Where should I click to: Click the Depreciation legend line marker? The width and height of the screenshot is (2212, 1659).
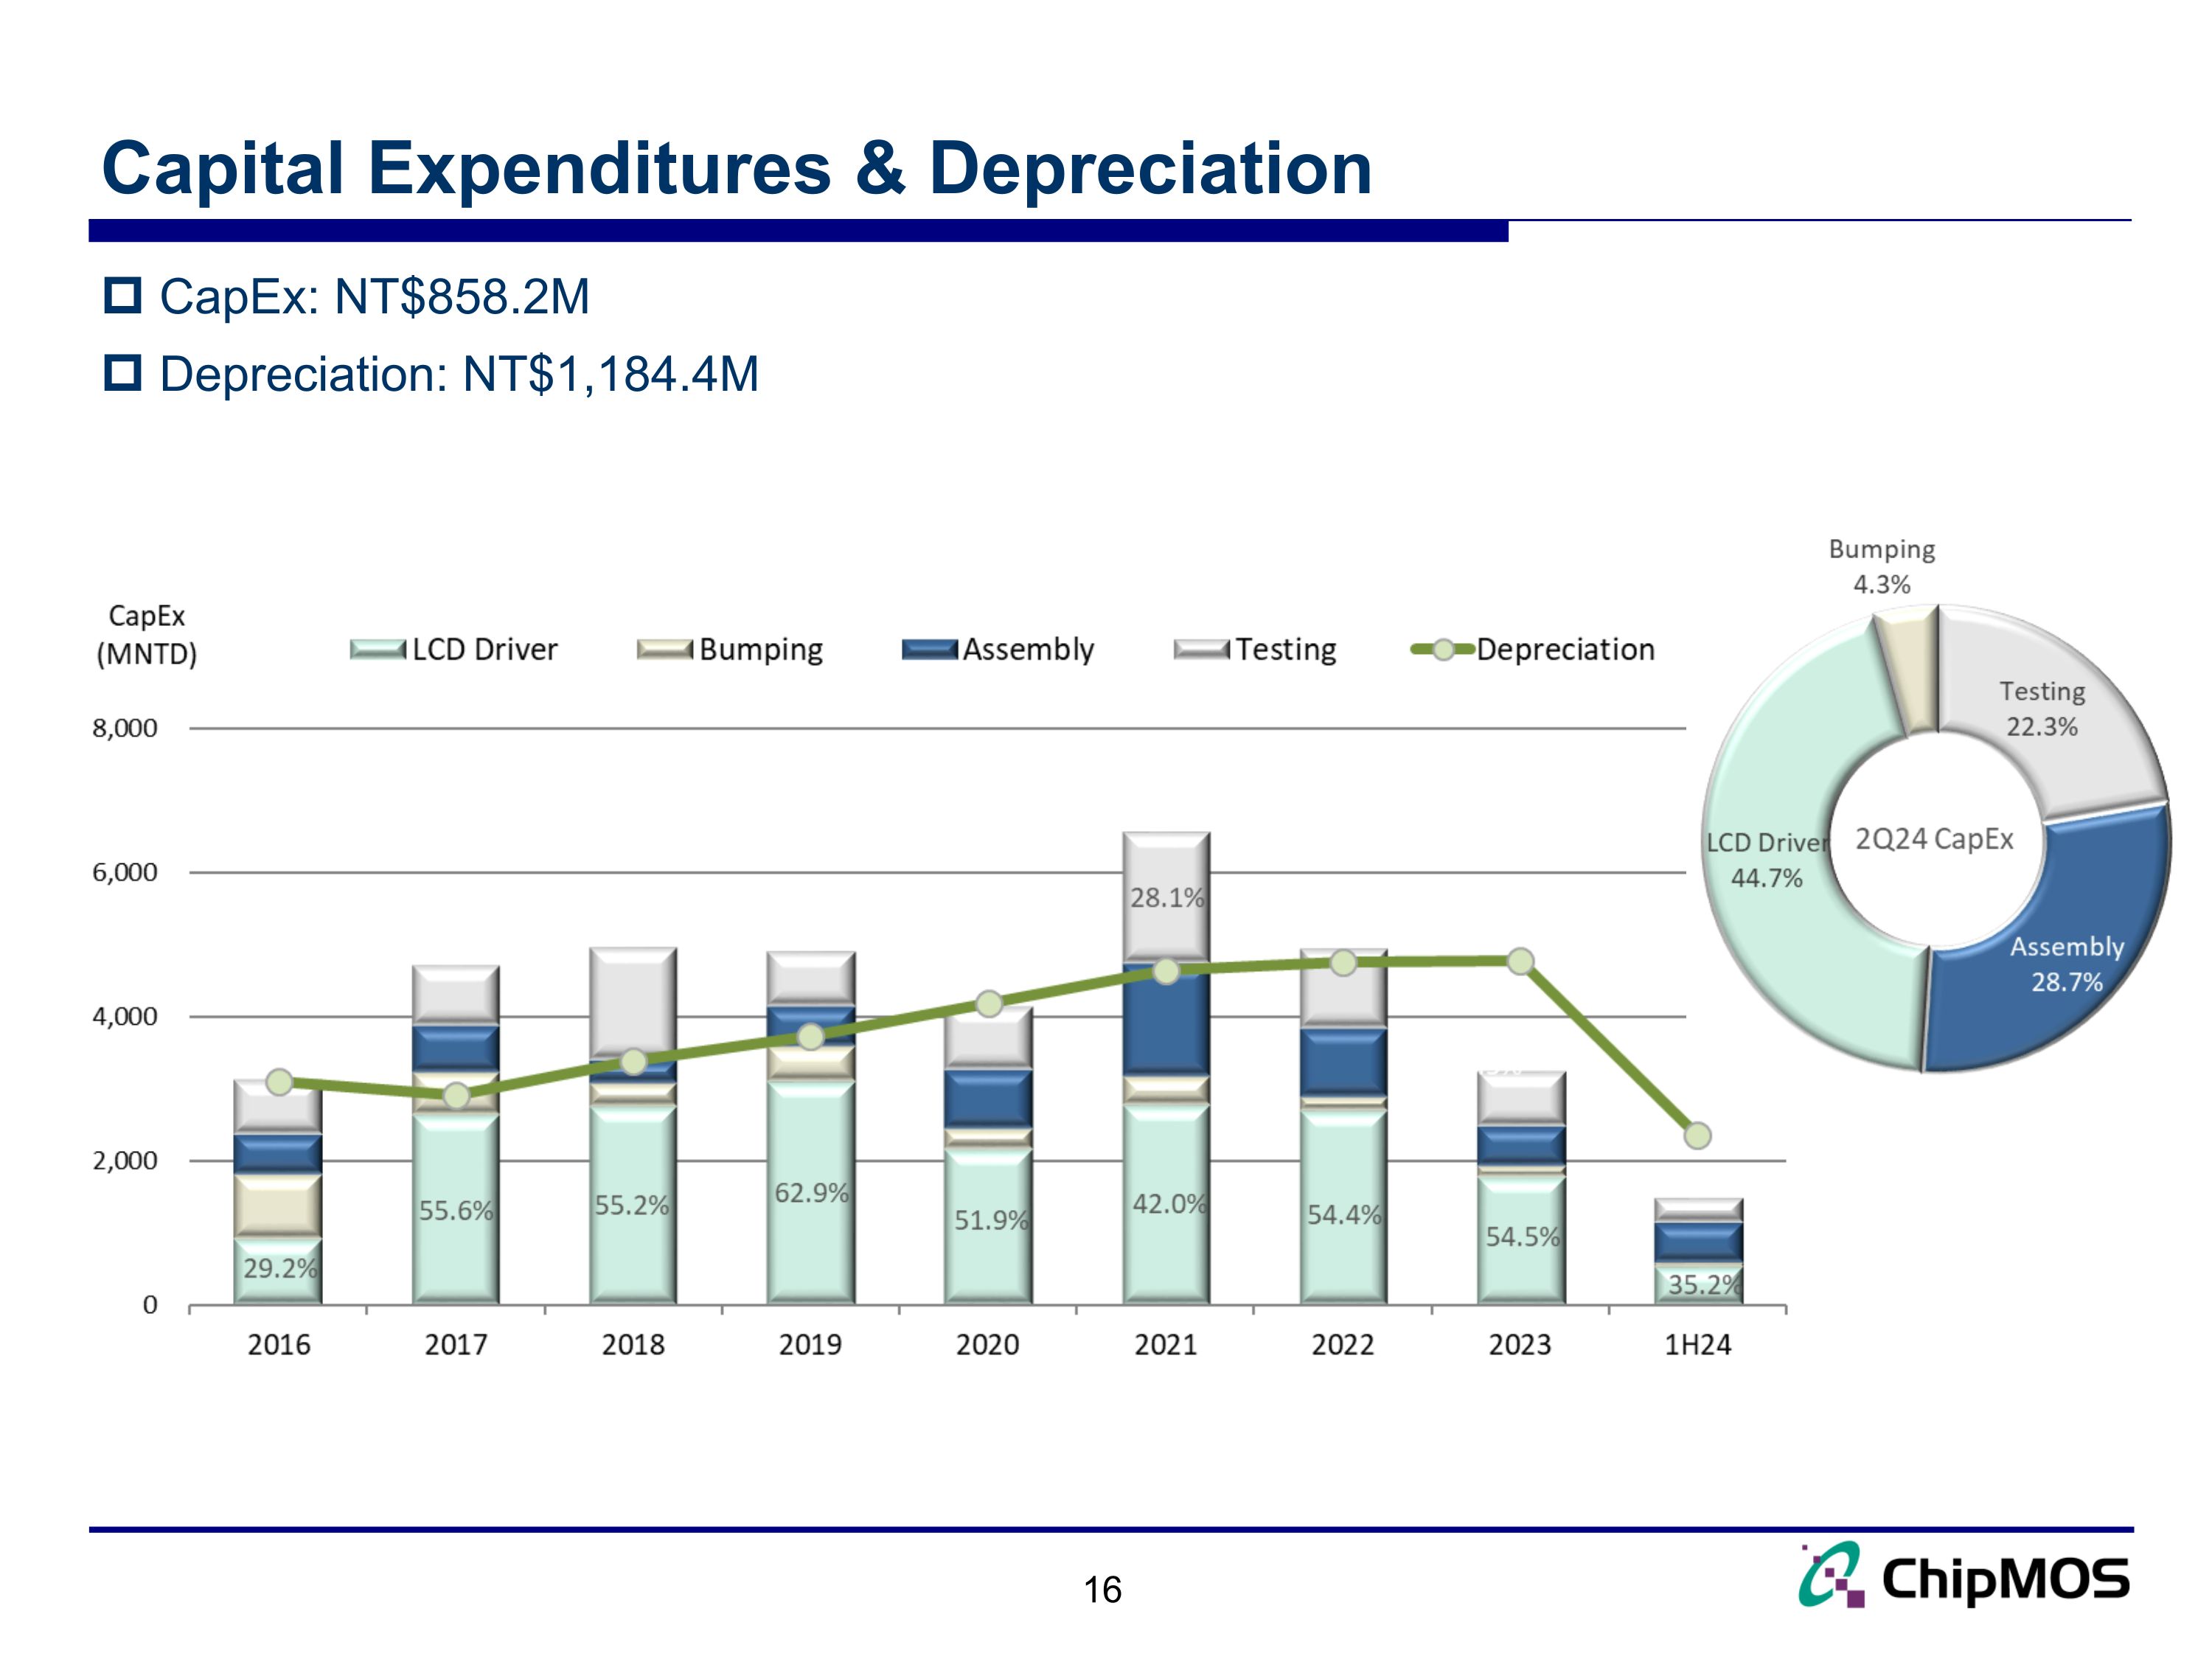1443,650
